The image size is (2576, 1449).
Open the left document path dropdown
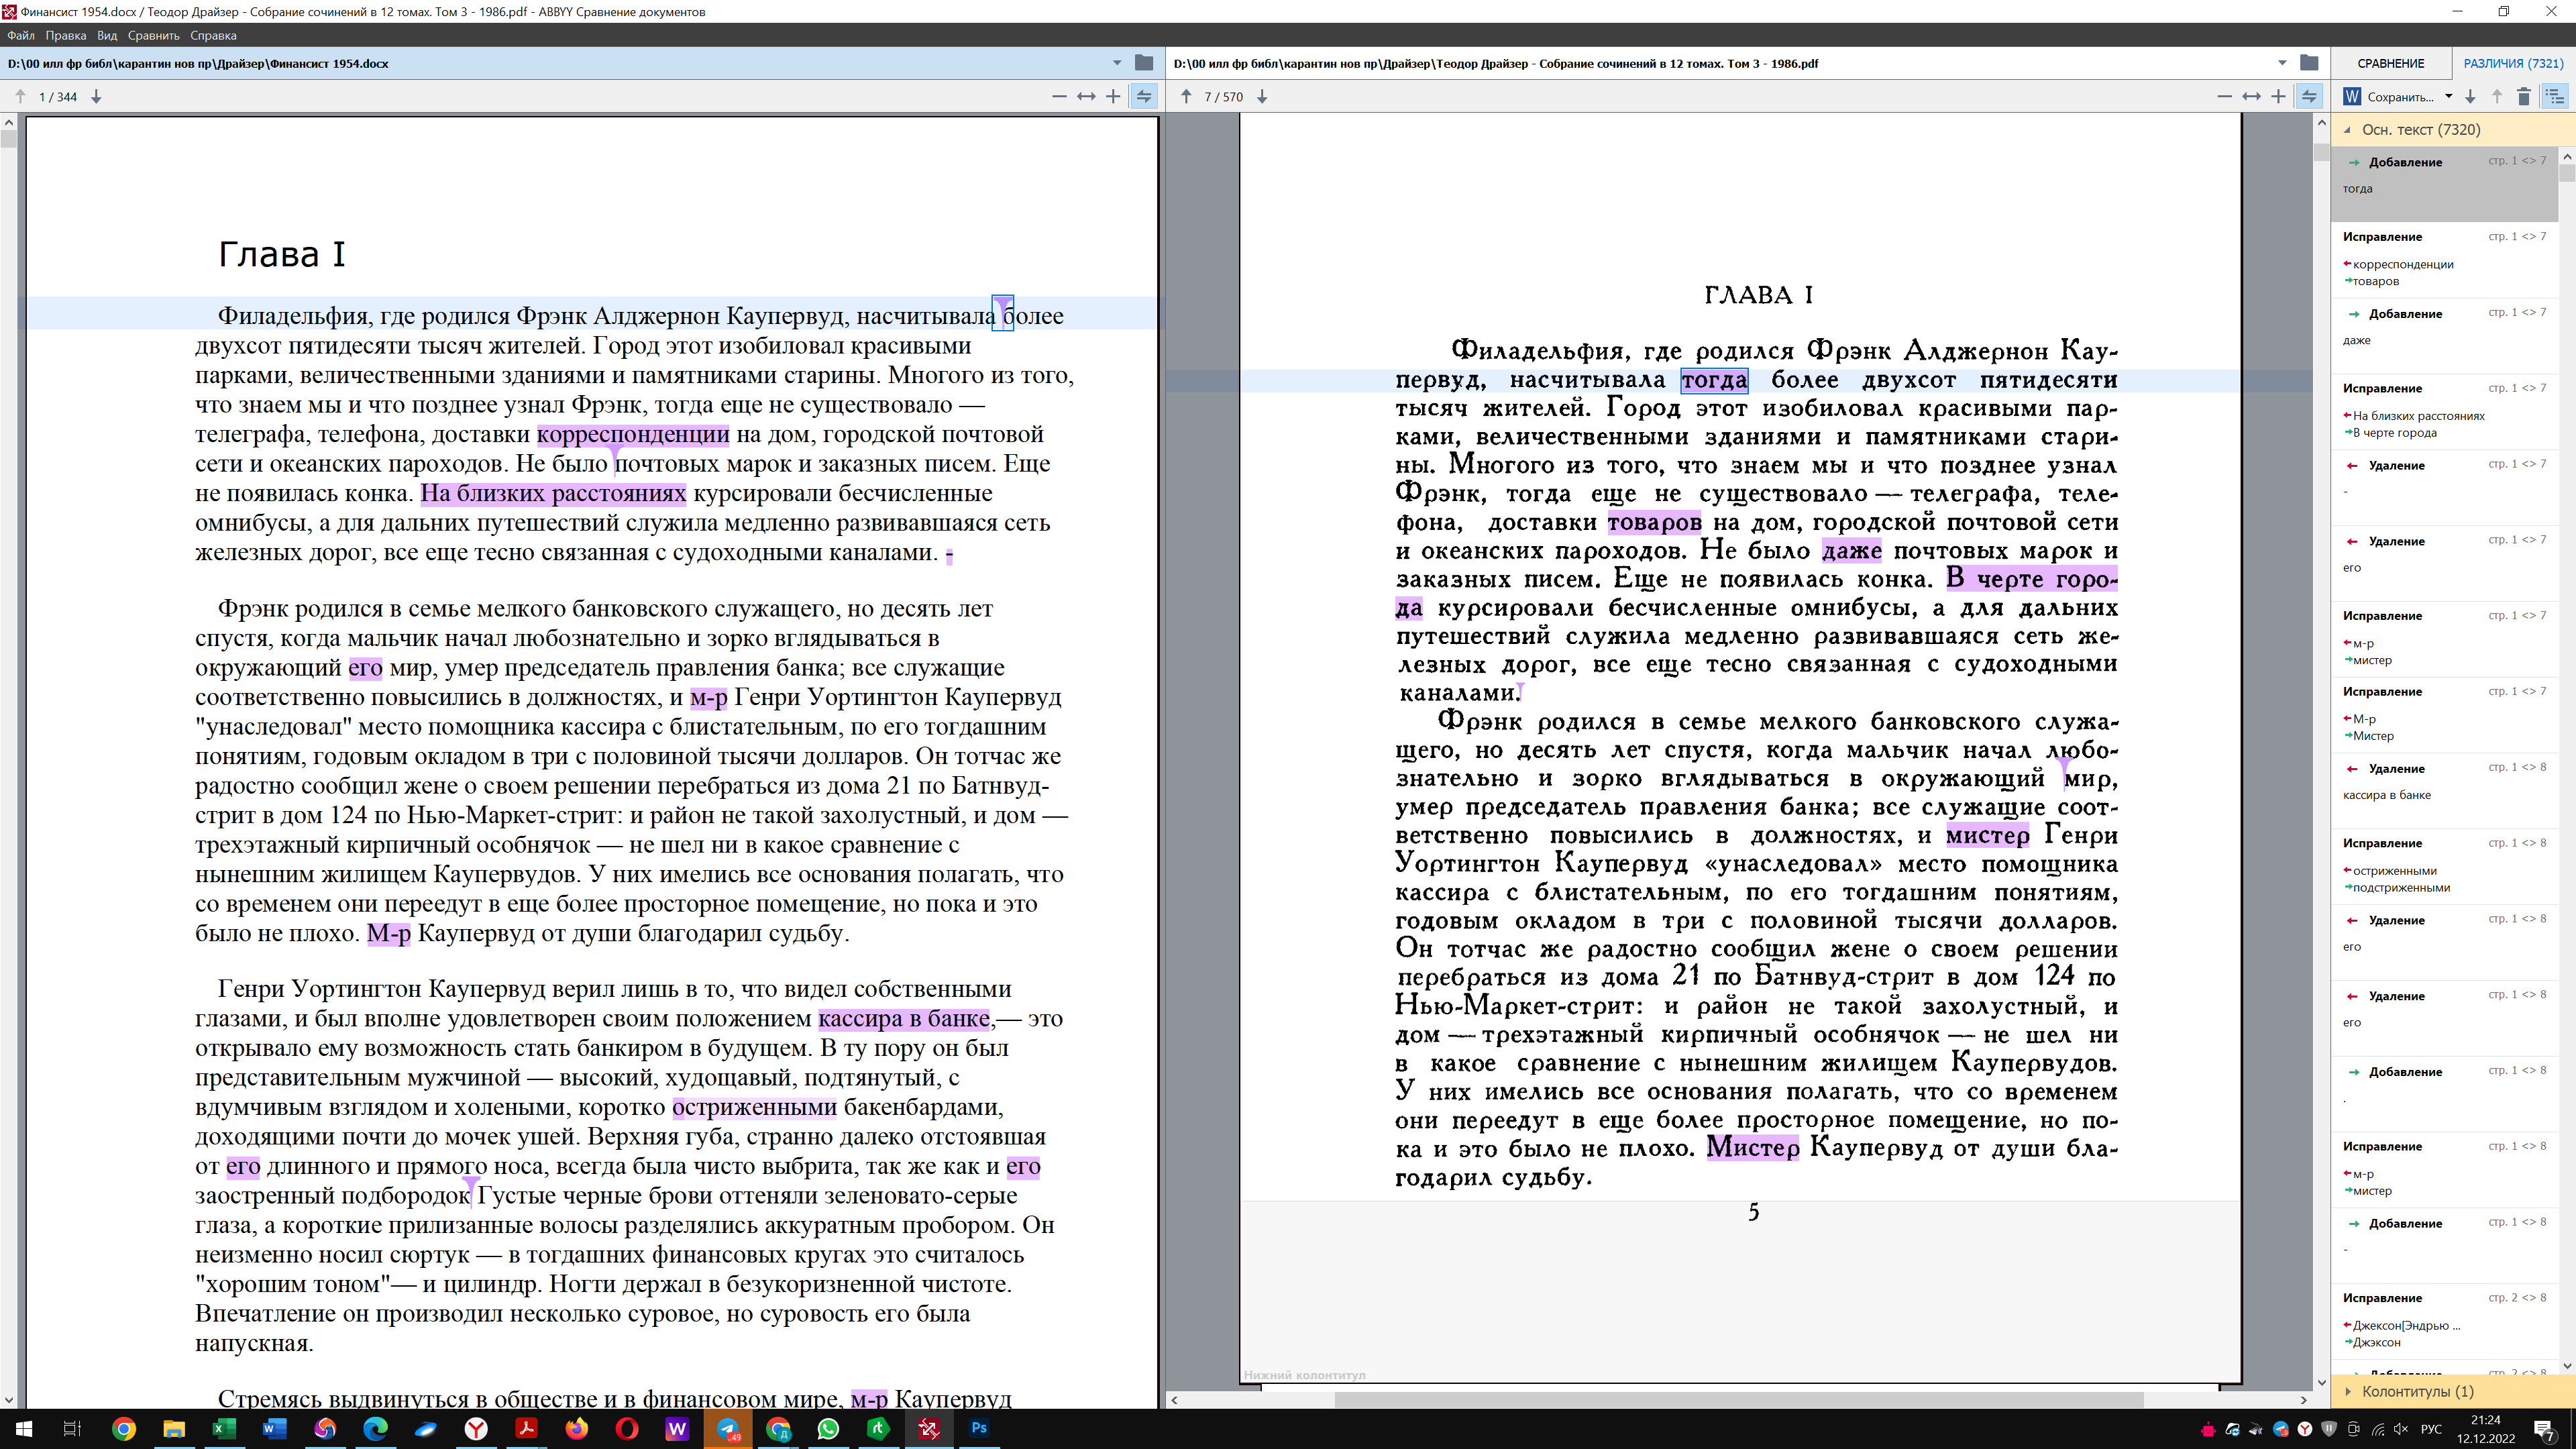1117,63
